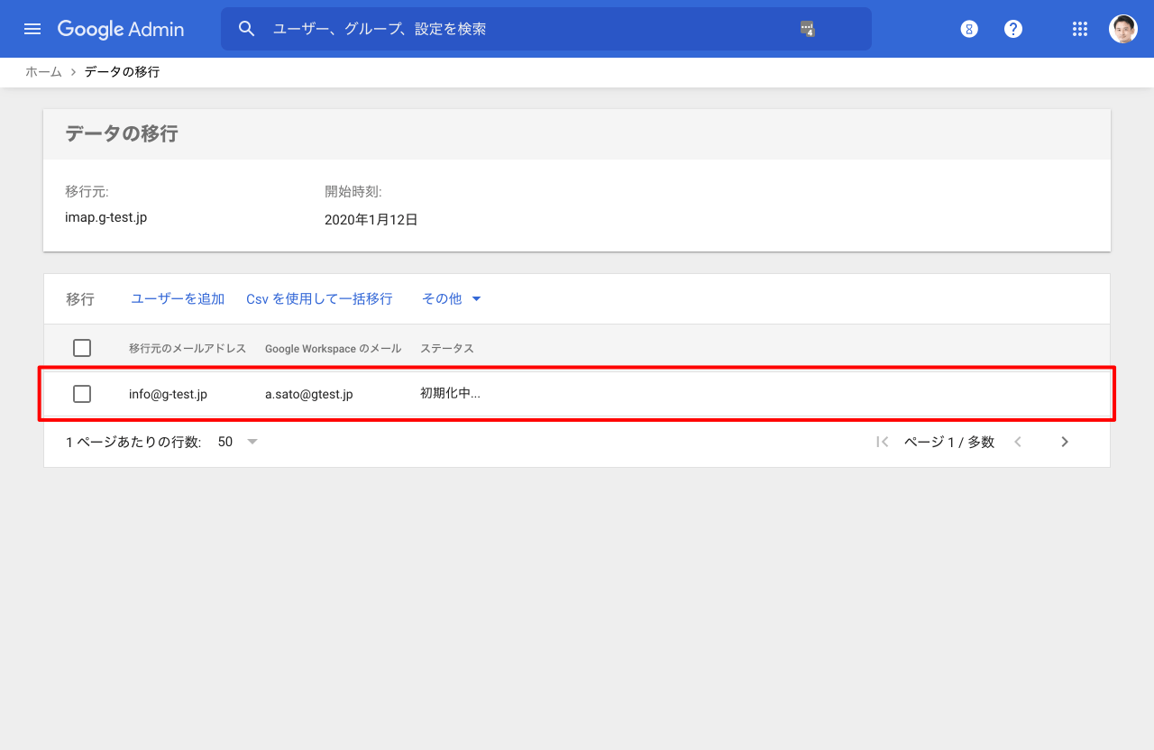Go to first page icon
The width and height of the screenshot is (1154, 750).
pos(883,442)
